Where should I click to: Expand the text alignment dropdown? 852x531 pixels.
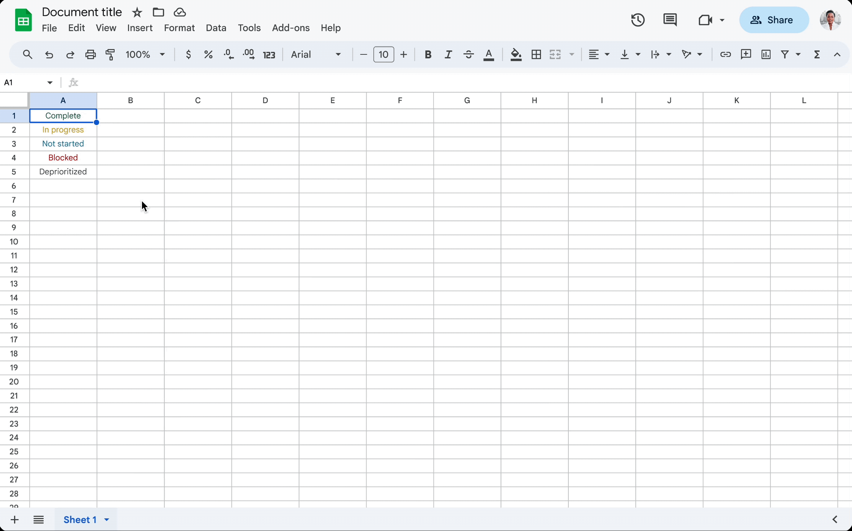[x=607, y=54]
